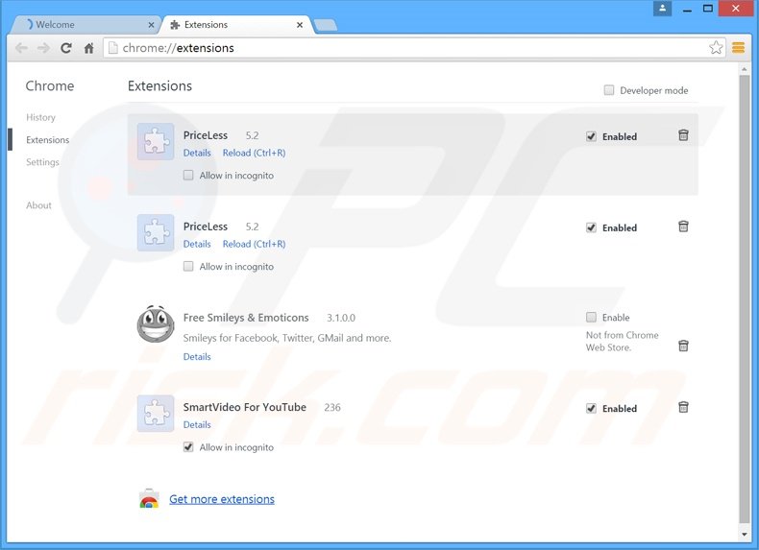This screenshot has width=759, height=550.
Task: Open Settings in the Chrome sidebar
Action: coord(42,162)
